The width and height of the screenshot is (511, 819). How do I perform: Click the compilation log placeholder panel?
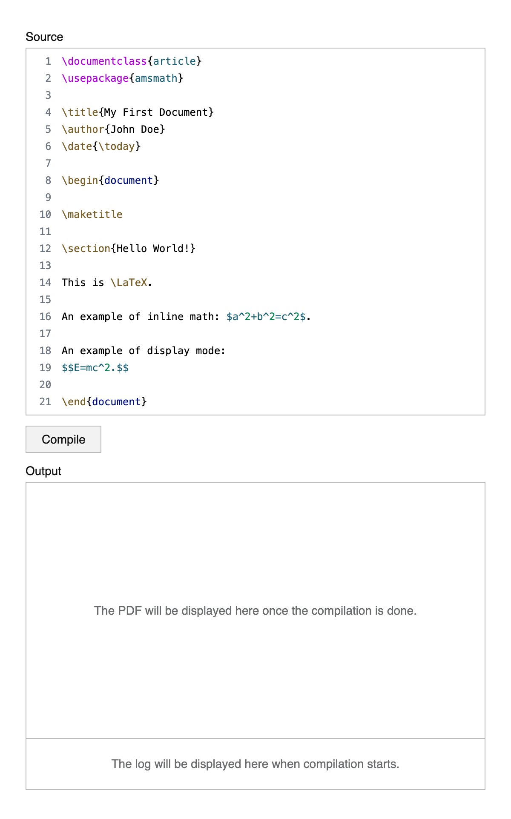click(255, 764)
